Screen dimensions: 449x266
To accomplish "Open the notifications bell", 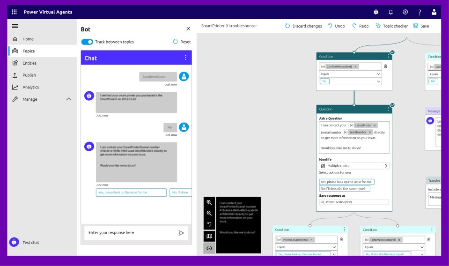I will pyautogui.click(x=390, y=12).
